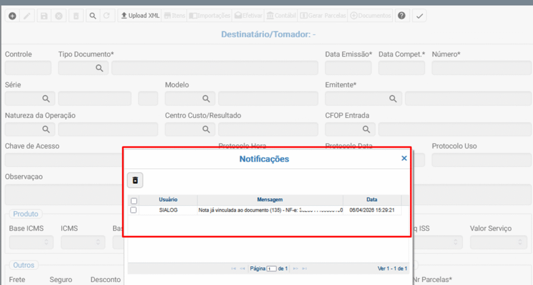
Task: Click the lookup magnifier for Tipo Documento
Action: [99, 68]
